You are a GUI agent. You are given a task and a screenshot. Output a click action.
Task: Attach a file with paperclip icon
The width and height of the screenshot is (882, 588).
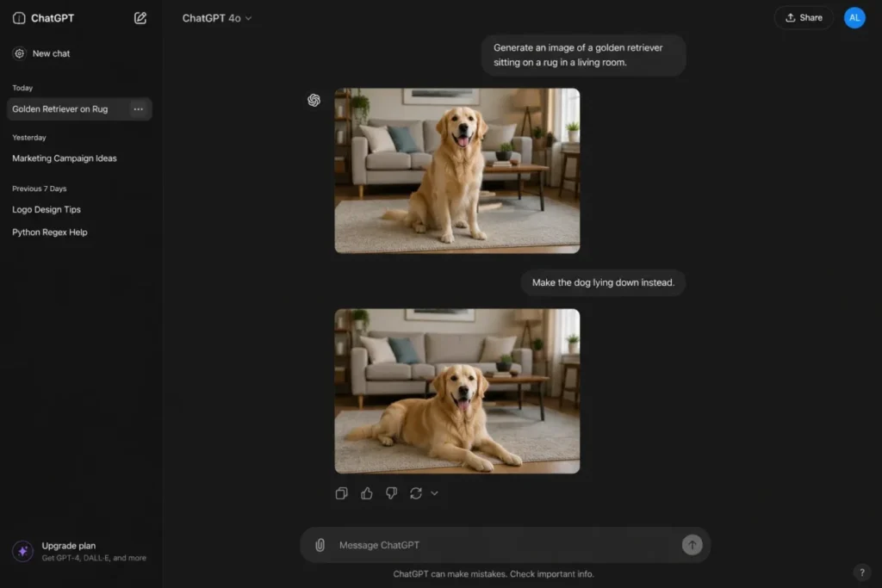(320, 545)
